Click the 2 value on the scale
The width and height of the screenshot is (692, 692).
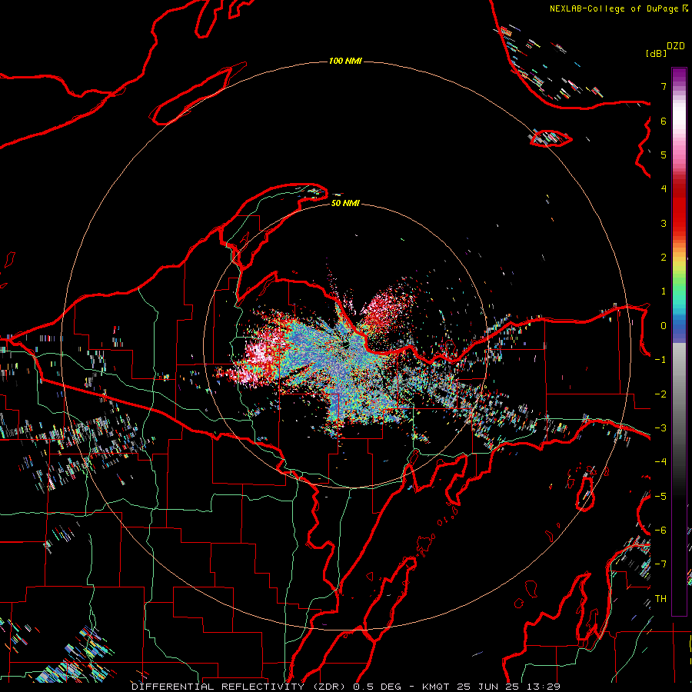663,258
